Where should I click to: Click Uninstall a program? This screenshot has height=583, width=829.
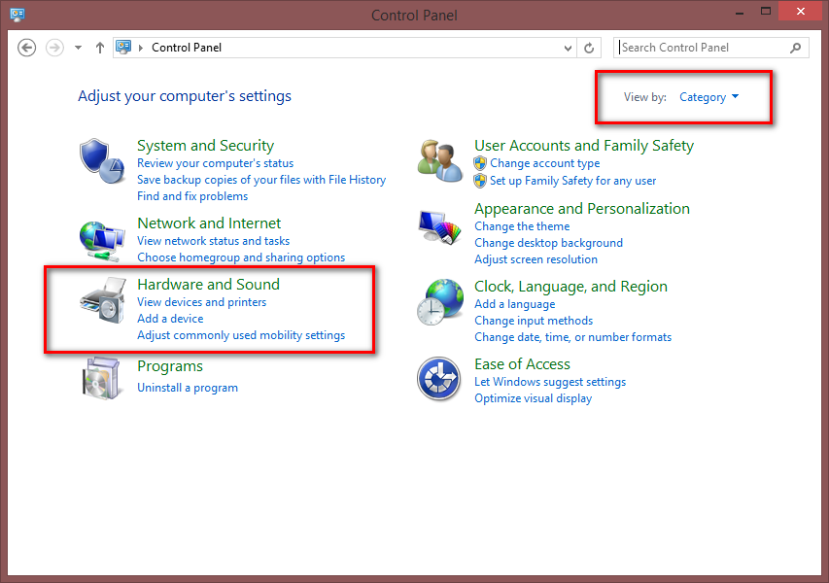[x=188, y=388]
